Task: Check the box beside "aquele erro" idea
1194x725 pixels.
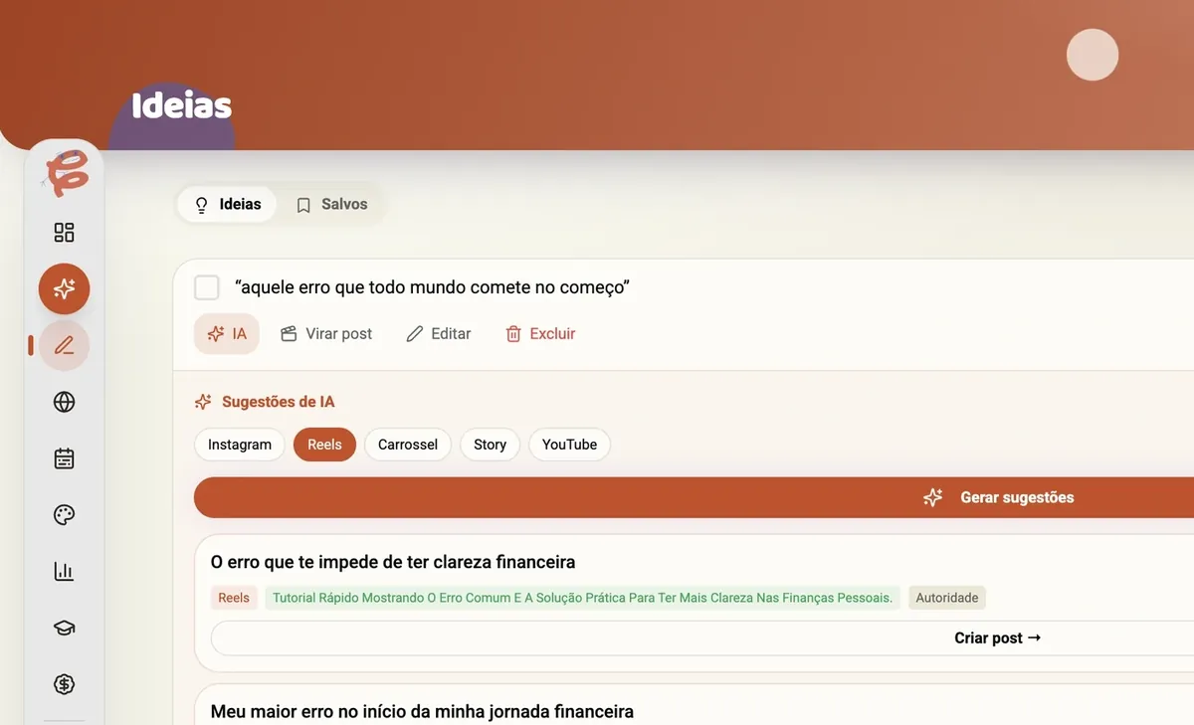Action: (x=207, y=287)
